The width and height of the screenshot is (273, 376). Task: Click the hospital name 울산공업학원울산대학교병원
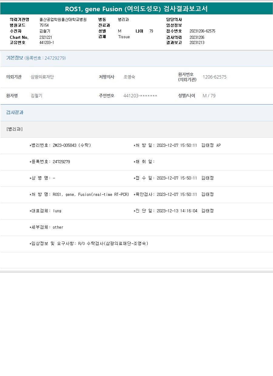click(x=63, y=19)
